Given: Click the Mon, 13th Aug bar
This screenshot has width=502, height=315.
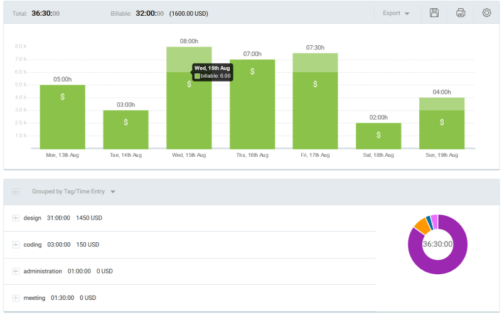Looking at the screenshot, I should coord(62,117).
